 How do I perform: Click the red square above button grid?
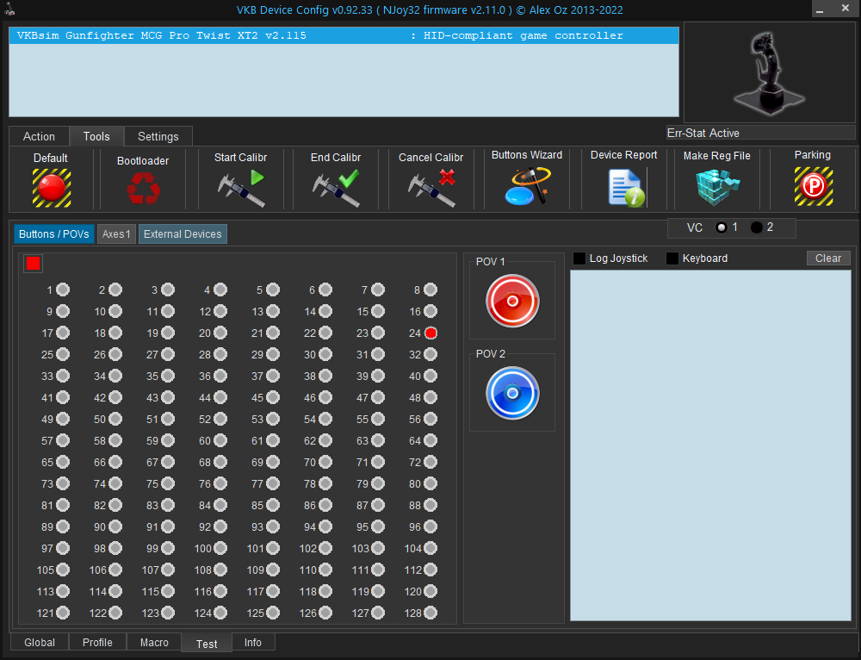click(33, 264)
